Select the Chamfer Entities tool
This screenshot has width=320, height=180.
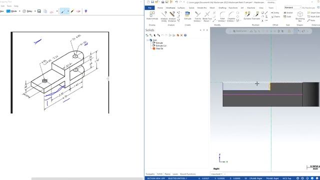point(231,16)
